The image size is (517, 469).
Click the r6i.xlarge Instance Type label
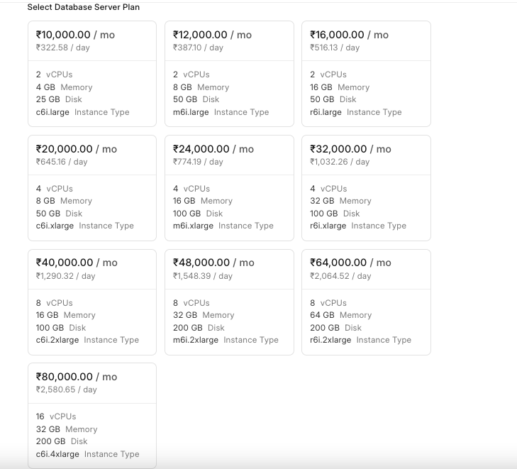click(358, 226)
